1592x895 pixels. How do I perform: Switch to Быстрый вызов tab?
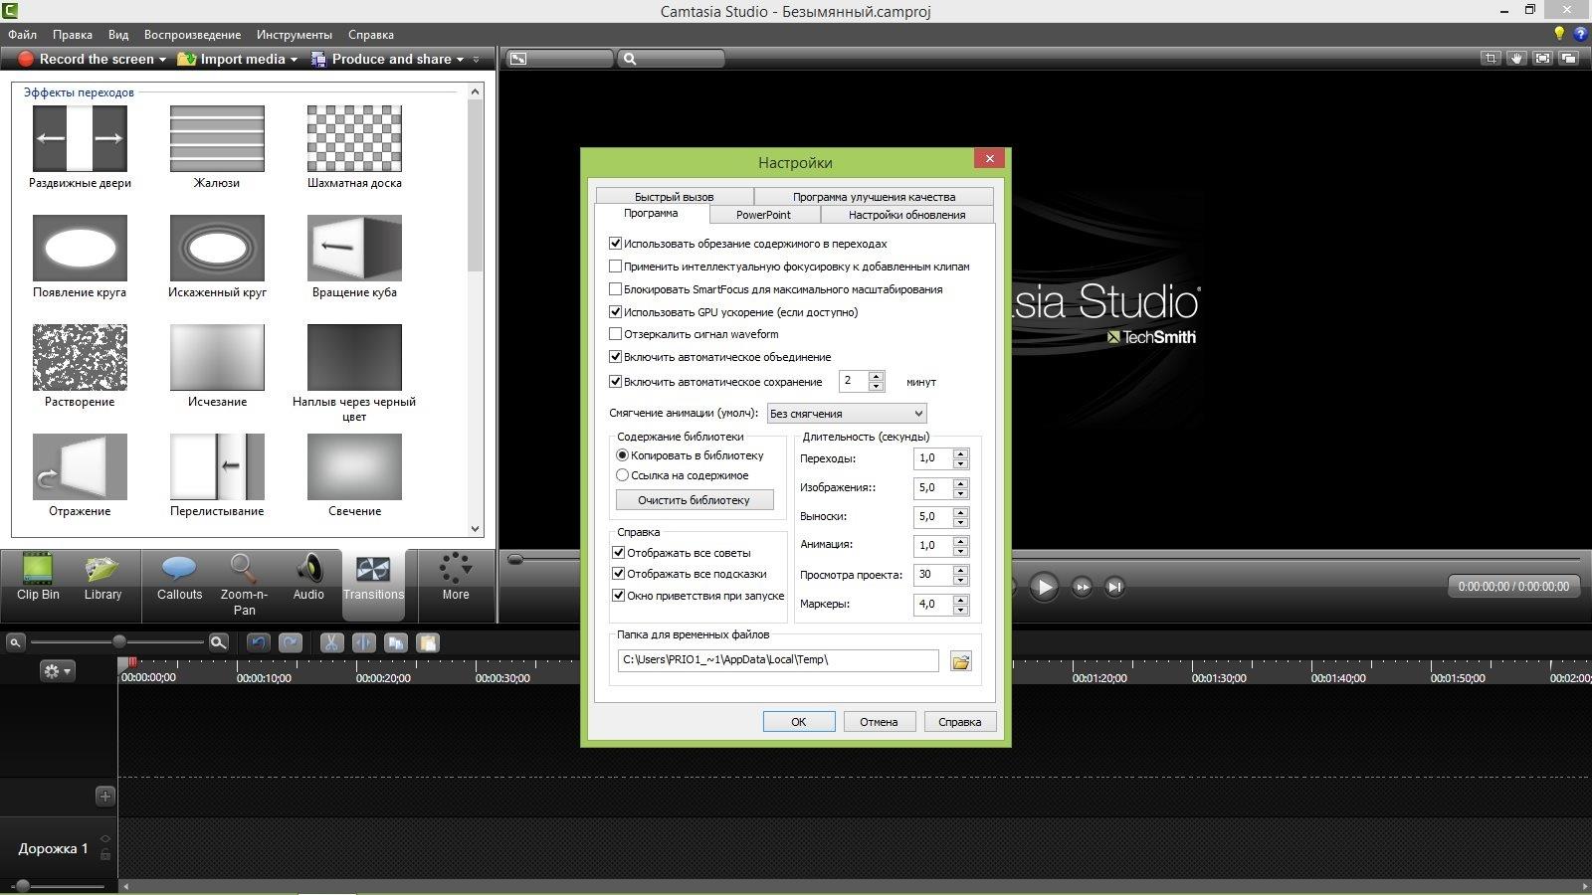tap(675, 197)
